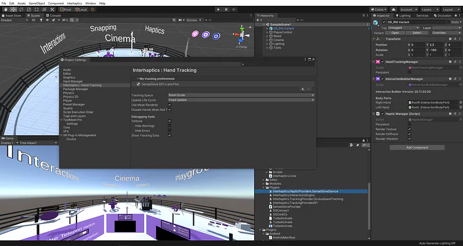Screen dimensions: 463x246
Task: Select the Hand tool in the toolbar
Action: point(6,9)
